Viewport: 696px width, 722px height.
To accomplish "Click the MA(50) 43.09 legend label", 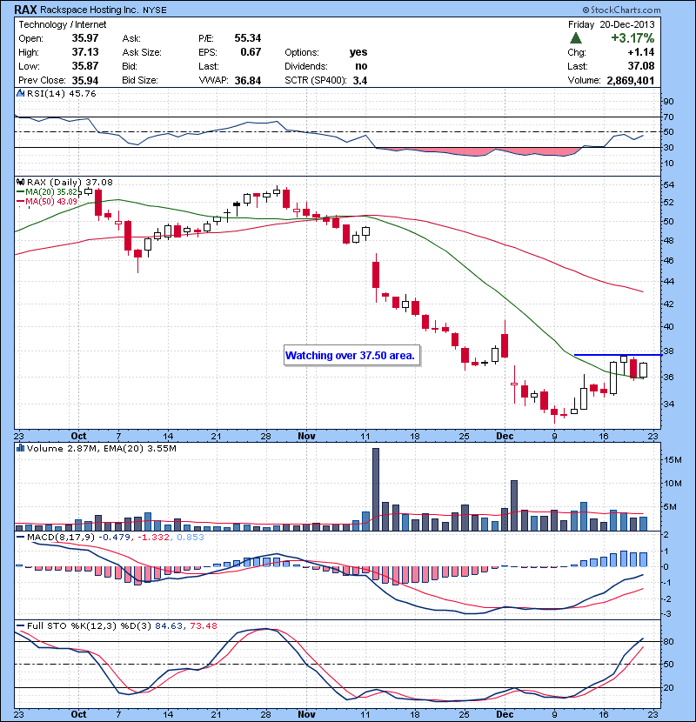I will pos(51,202).
